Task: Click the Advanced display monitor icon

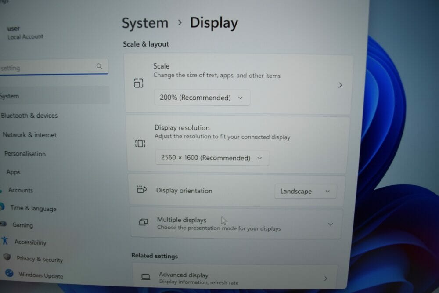Action: pyautogui.click(x=146, y=277)
